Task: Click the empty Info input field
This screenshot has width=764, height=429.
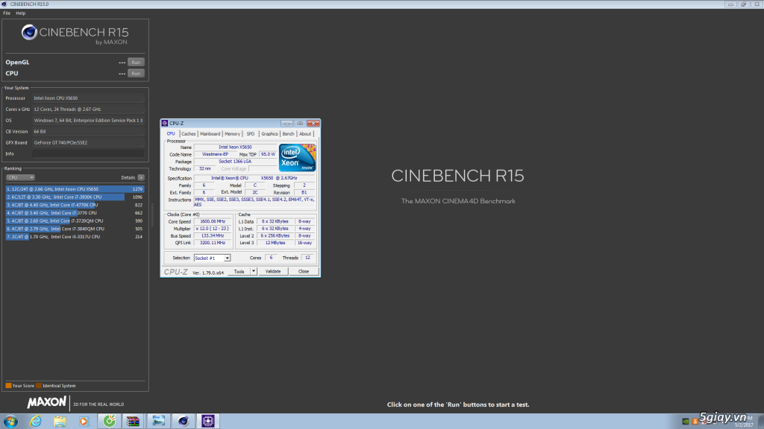Action: coord(88,153)
